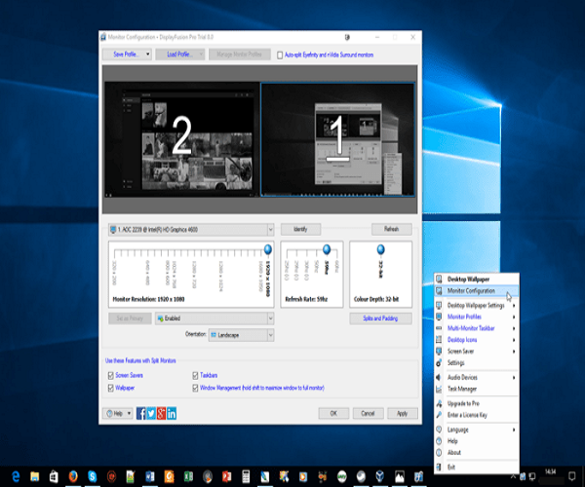Open Task Manager from tray menu
Image resolution: width=585 pixels, height=487 pixels.
click(x=462, y=389)
